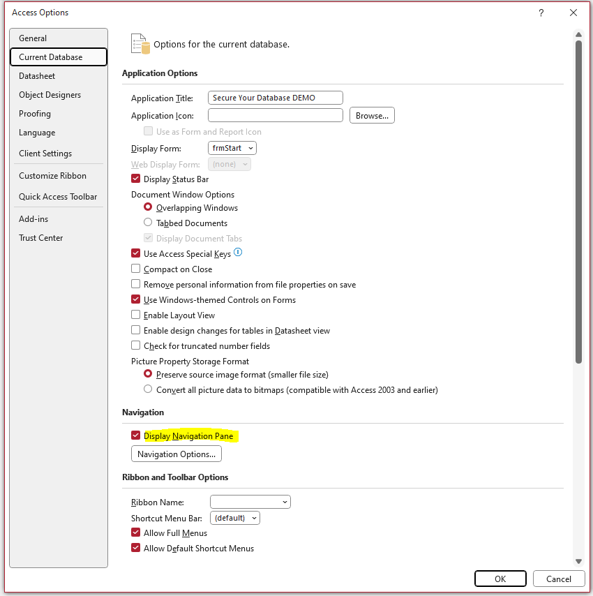Open the Customize Ribbon category
This screenshot has height=596, width=593.
pyautogui.click(x=53, y=176)
